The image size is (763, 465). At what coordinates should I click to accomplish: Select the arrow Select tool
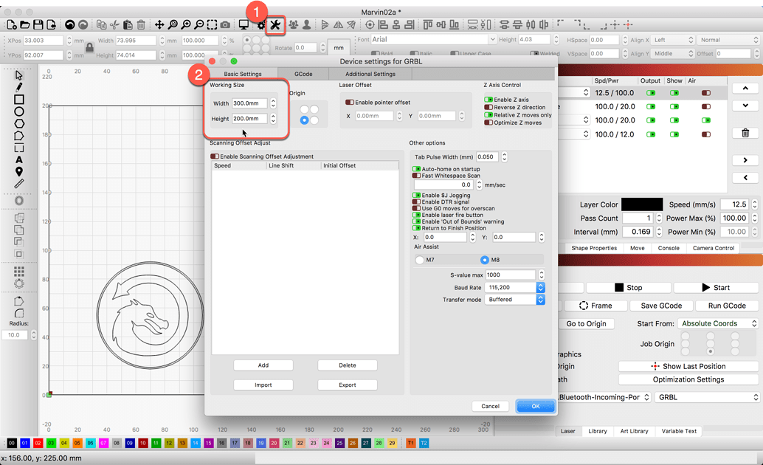point(19,75)
